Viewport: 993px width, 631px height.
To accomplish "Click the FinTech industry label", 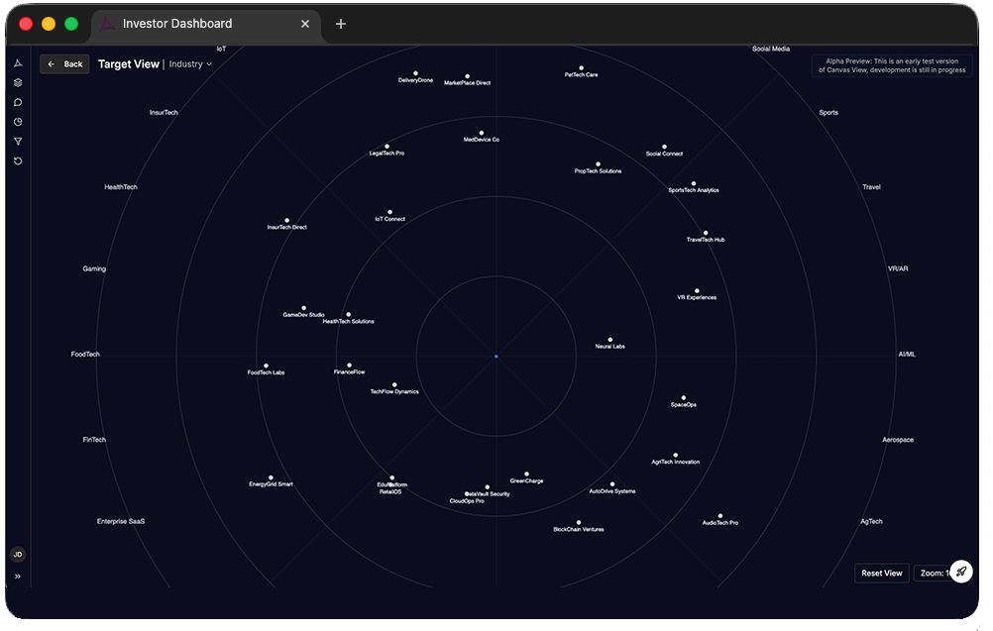I will (94, 440).
